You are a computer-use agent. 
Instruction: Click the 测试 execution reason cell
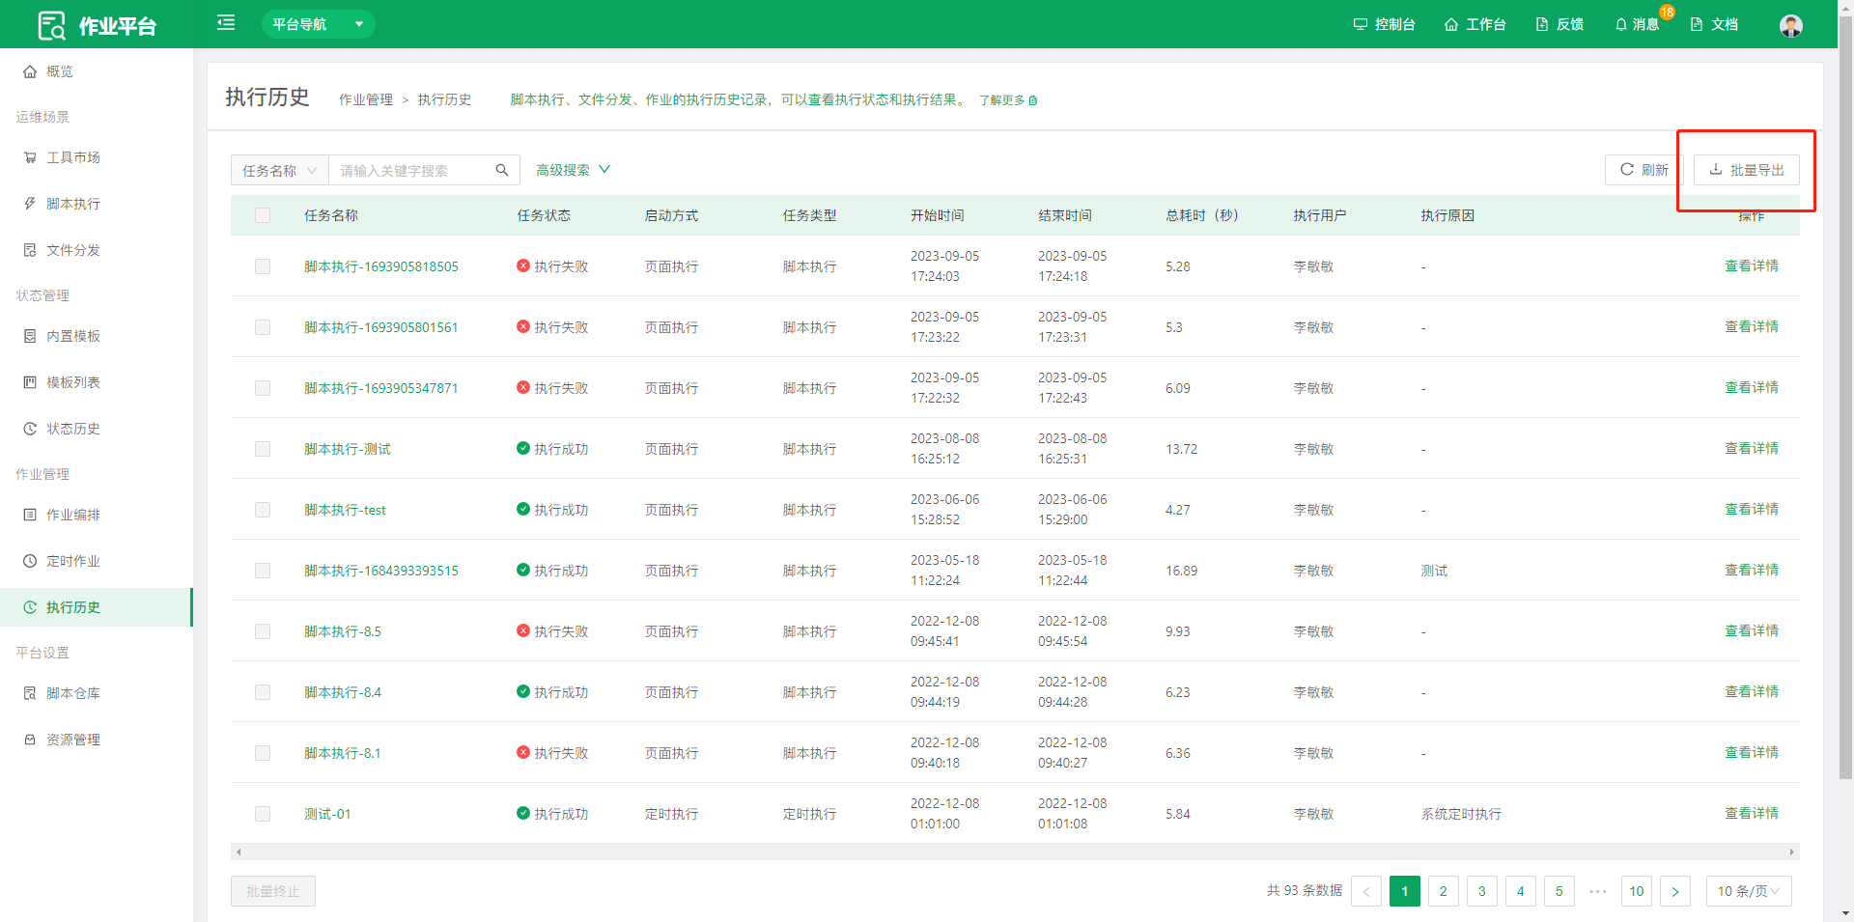[1434, 571]
